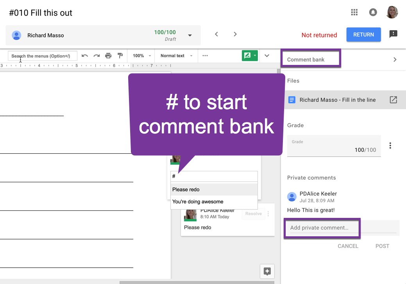Open the grade overflow menu (three dots)
The image size is (406, 284).
(x=390, y=145)
